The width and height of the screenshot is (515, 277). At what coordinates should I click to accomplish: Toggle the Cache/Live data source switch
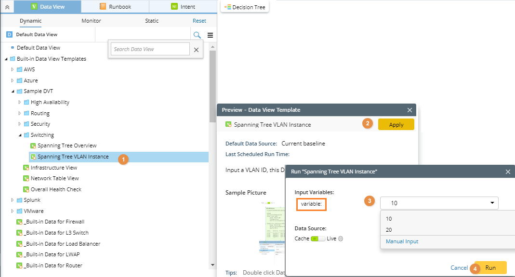click(x=317, y=238)
